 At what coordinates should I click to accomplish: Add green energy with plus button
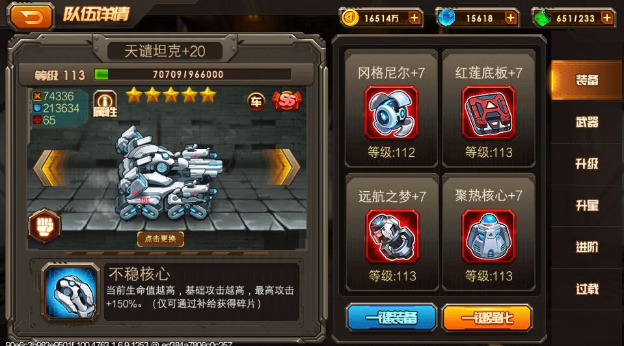[x=607, y=18]
